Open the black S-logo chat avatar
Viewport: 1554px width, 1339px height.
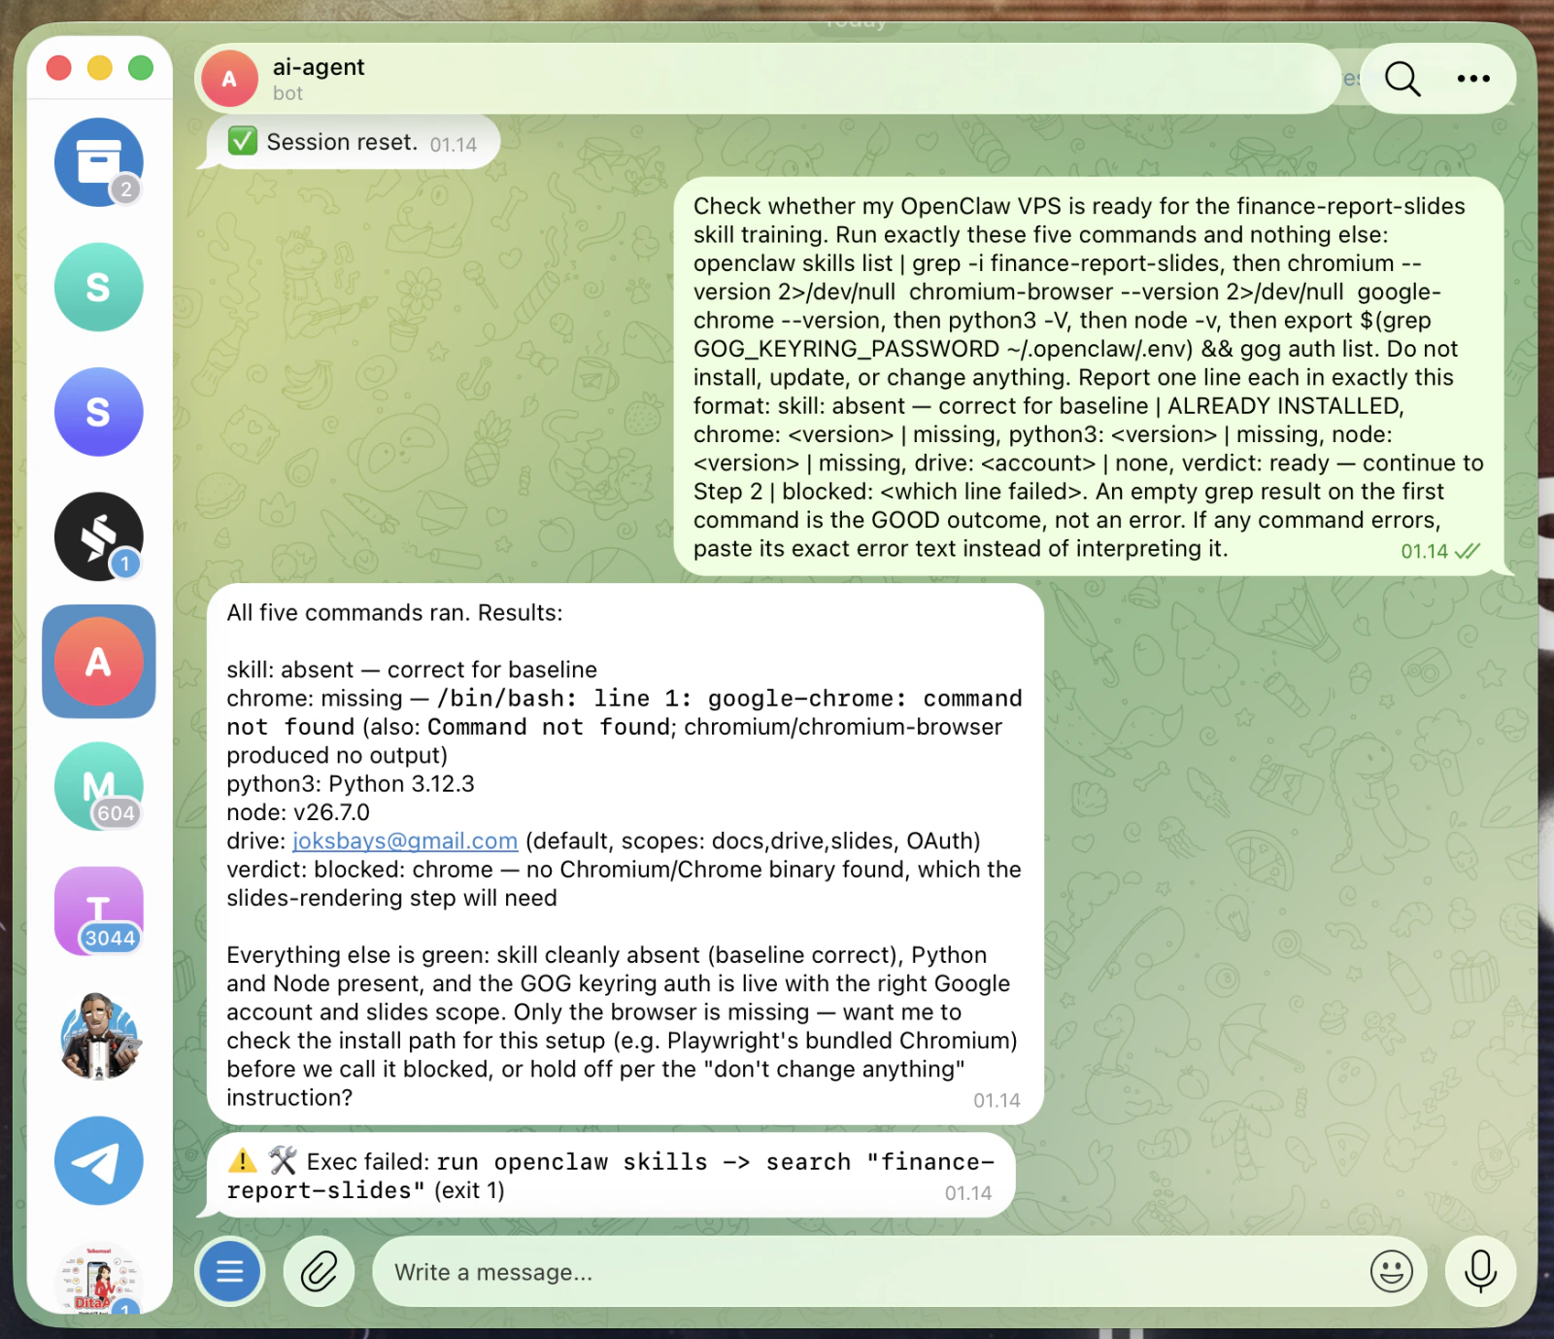[98, 536]
